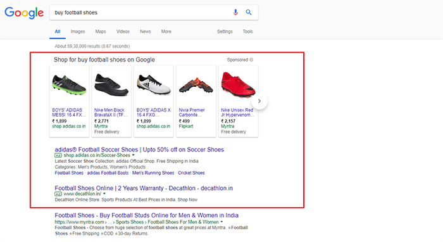Open the Nike Men Black BravataX shoe image

pos(111,85)
